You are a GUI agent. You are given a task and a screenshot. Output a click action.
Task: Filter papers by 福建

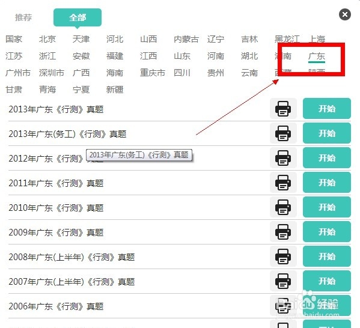(x=115, y=56)
